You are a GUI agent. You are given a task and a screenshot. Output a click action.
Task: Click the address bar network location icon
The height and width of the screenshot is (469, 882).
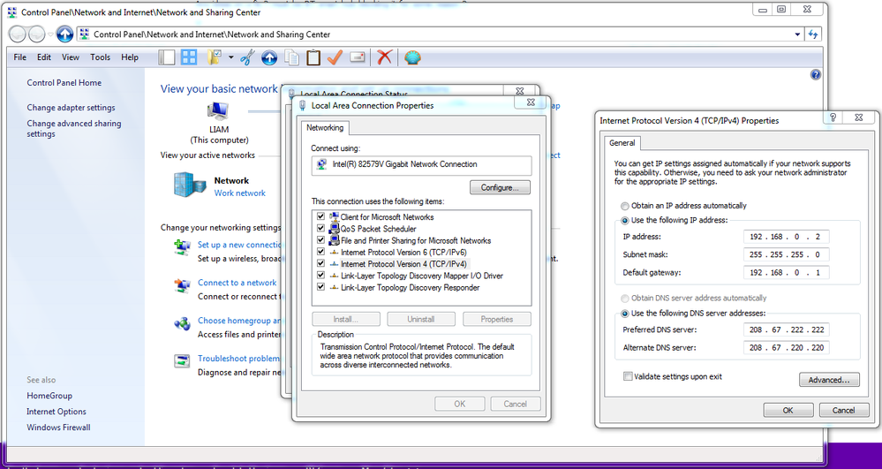pyautogui.click(x=85, y=34)
